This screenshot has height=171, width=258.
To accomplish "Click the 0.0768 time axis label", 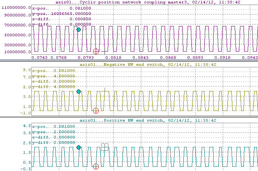I will pos(59,58).
